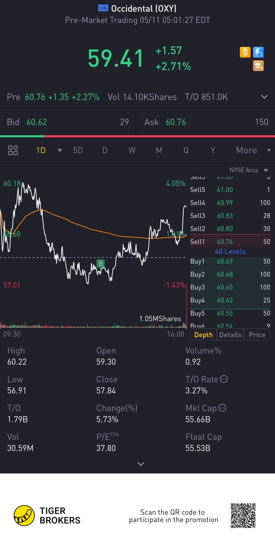275x558 pixels.
Task: Select the Details tab
Action: pyautogui.click(x=230, y=335)
